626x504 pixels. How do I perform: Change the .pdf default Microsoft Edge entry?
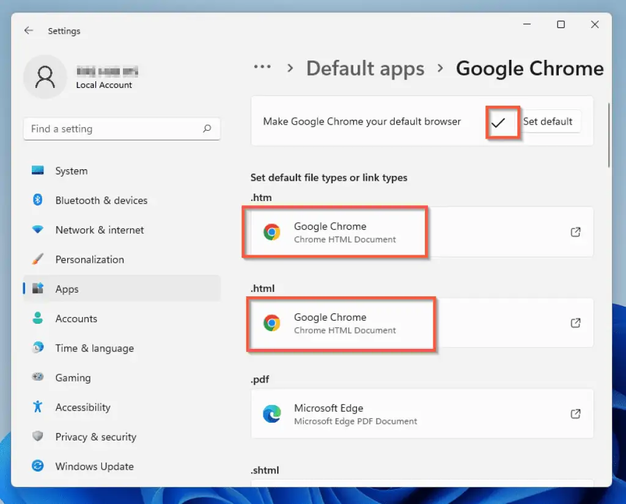pyautogui.click(x=422, y=414)
